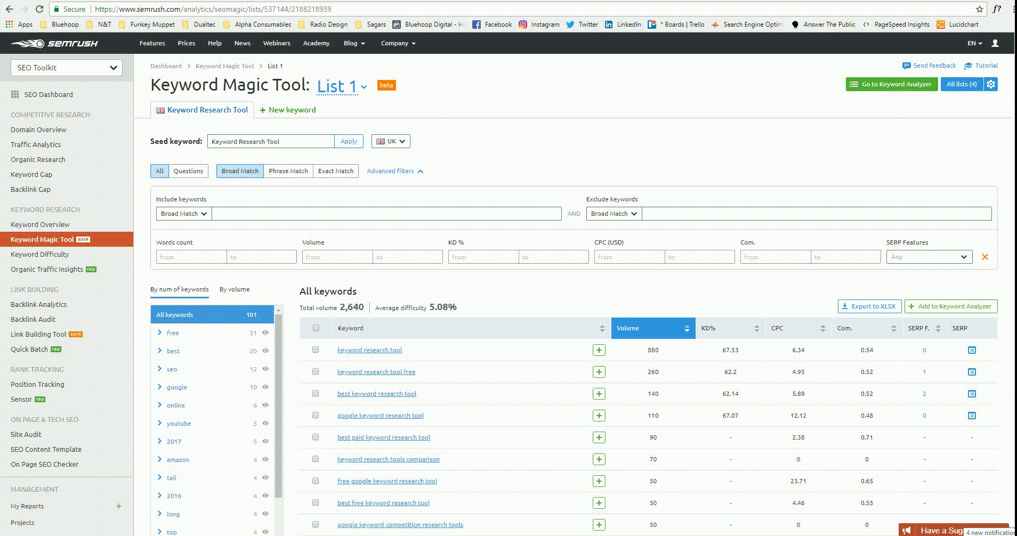Screen dimensions: 1017x536
Task: Open Exclude keywords Broad Match dropdown
Action: click(614, 214)
